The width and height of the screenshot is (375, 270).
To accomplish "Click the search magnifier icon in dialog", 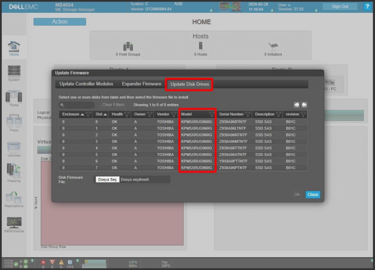I will [x=62, y=105].
